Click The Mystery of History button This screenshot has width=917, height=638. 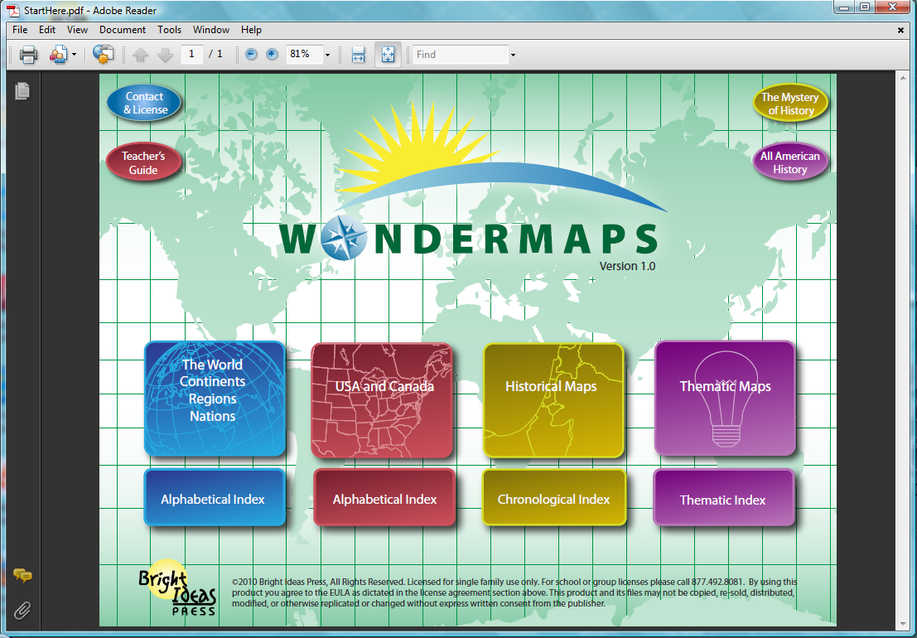pyautogui.click(x=790, y=104)
